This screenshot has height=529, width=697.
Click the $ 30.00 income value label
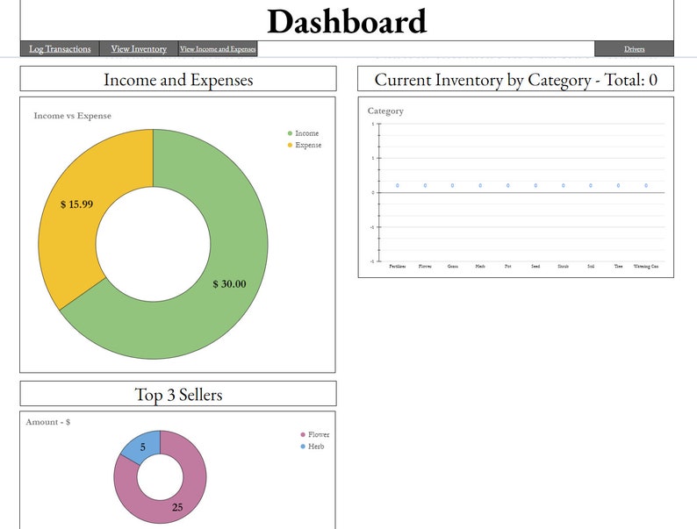point(229,284)
